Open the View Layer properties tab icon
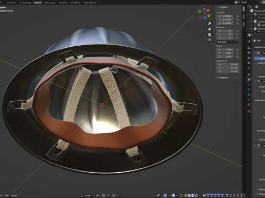Viewport: 265px width, 198px height. click(x=249, y=58)
